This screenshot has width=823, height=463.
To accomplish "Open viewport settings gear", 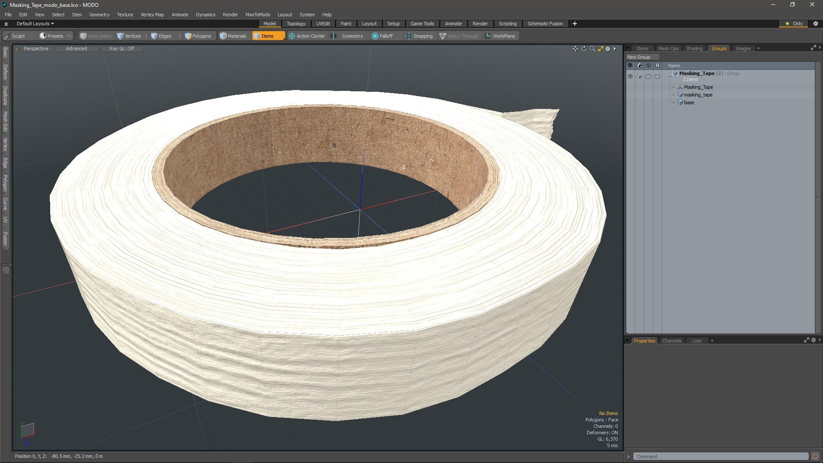I will tap(608, 49).
